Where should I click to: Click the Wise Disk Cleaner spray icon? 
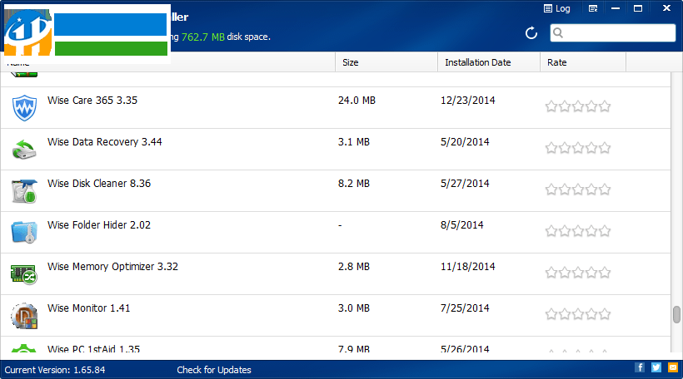point(24,191)
